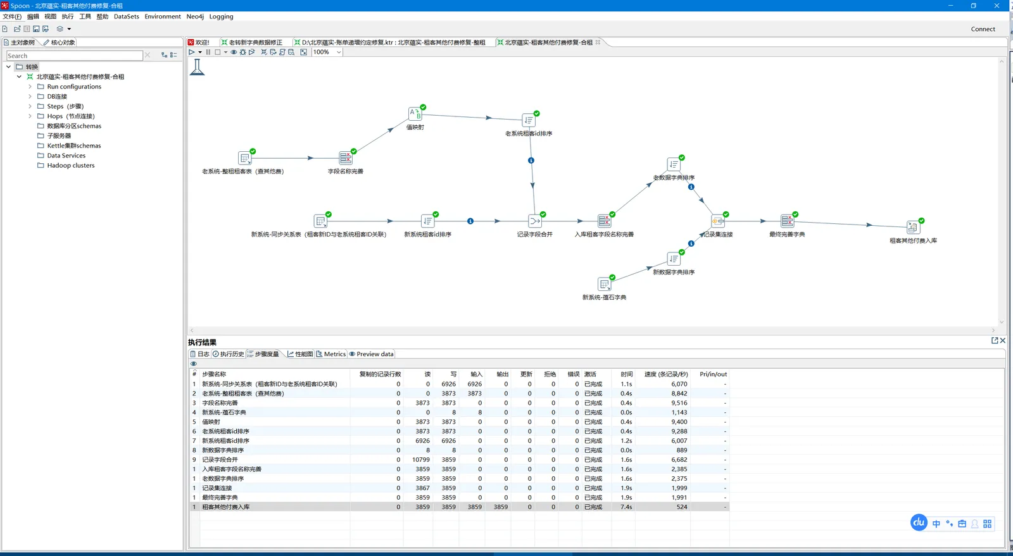Collapse all tree nodes icon
This screenshot has height=556, width=1013.
173,55
